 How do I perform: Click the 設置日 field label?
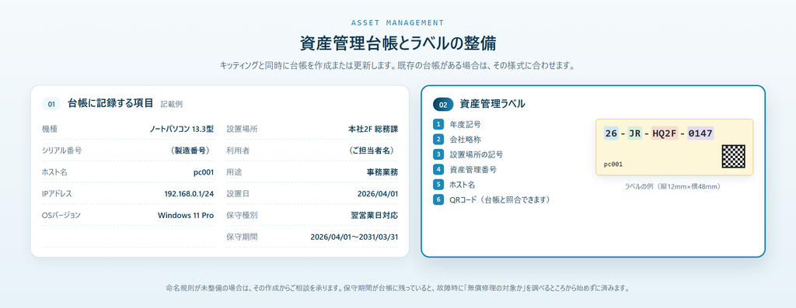(238, 193)
